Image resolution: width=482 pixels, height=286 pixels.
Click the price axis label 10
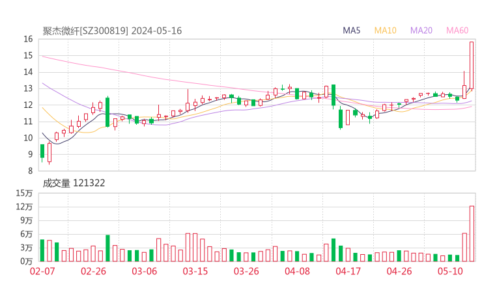click(x=28, y=138)
